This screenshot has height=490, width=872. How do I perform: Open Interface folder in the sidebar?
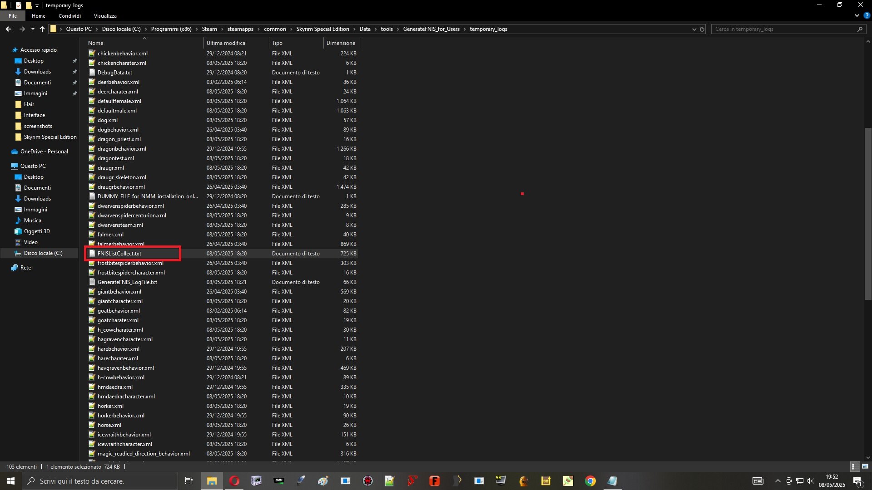[35, 115]
